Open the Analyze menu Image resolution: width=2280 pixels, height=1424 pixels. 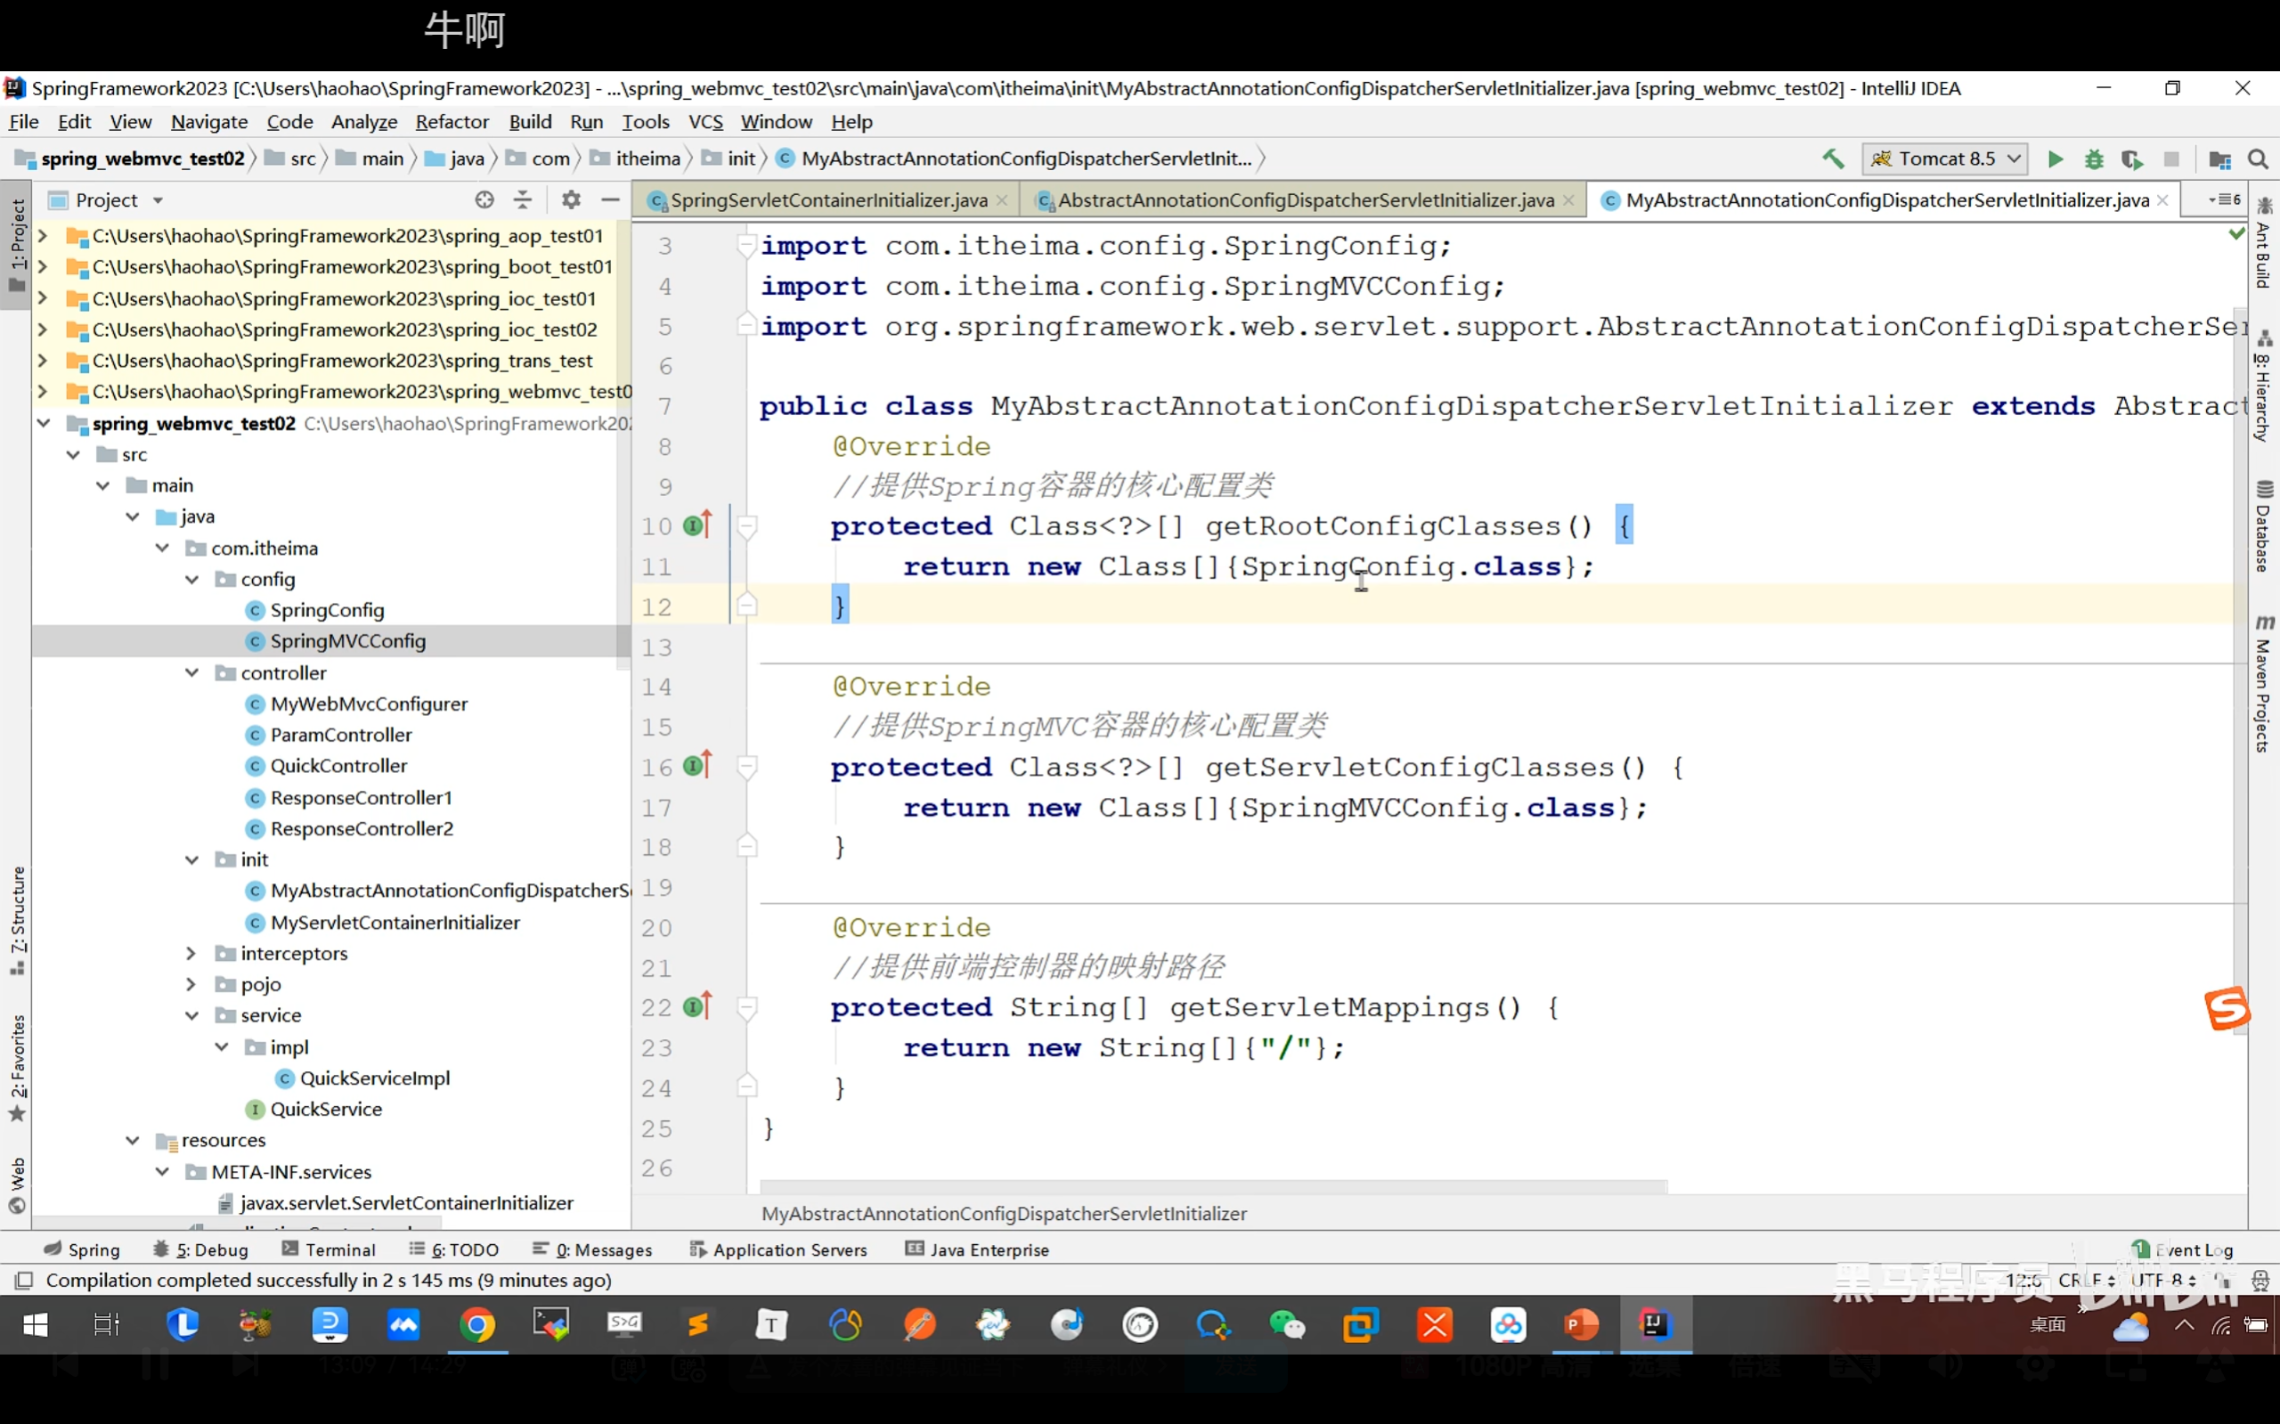pos(364,121)
